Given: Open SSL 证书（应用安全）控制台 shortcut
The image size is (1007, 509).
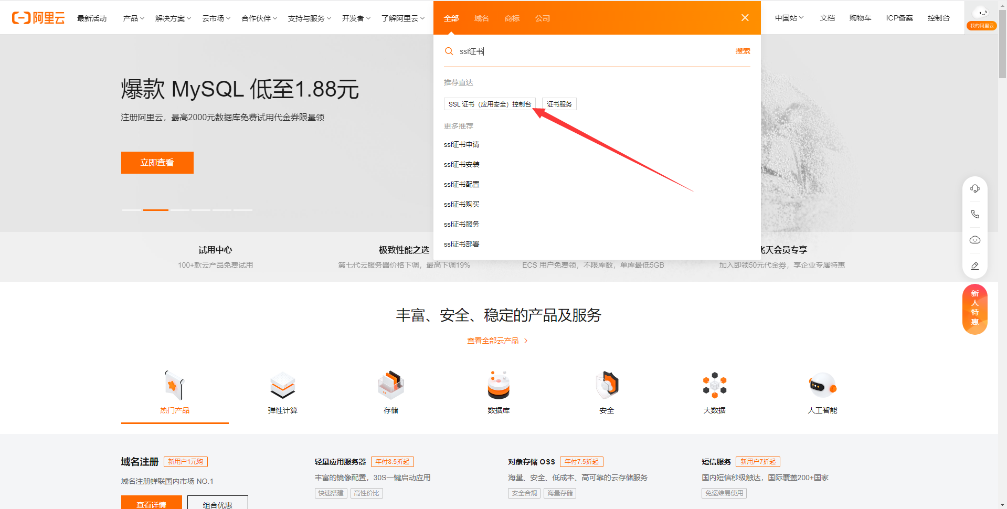Looking at the screenshot, I should pos(490,104).
